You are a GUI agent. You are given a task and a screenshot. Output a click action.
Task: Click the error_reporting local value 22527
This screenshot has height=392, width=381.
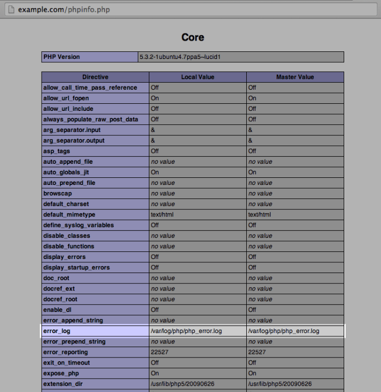pyautogui.click(x=160, y=352)
